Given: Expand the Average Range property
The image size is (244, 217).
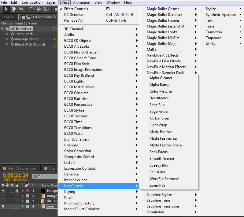Looking at the screenshot, I should pos(7,39).
